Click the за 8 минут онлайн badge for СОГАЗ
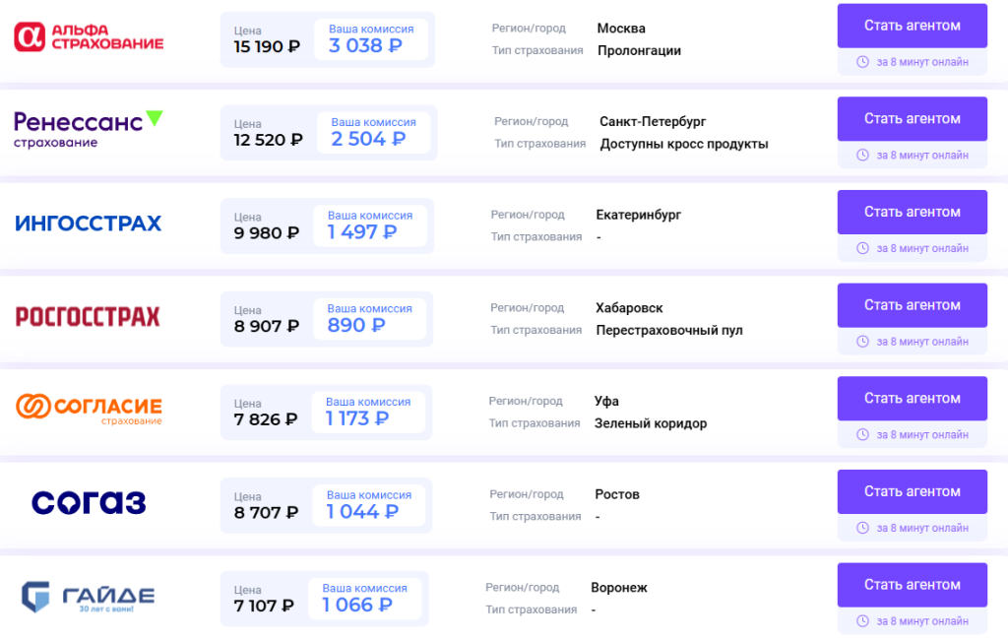This screenshot has width=1008, height=640. [x=913, y=528]
